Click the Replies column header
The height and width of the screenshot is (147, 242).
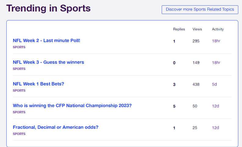pos(179,29)
